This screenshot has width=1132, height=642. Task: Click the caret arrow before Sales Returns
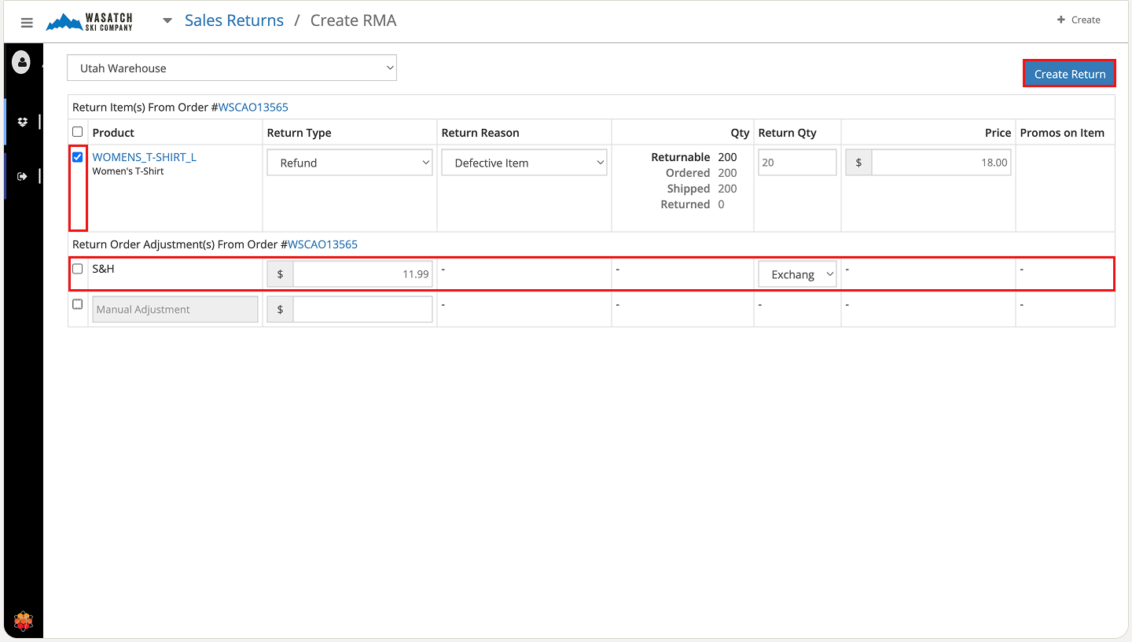167,21
